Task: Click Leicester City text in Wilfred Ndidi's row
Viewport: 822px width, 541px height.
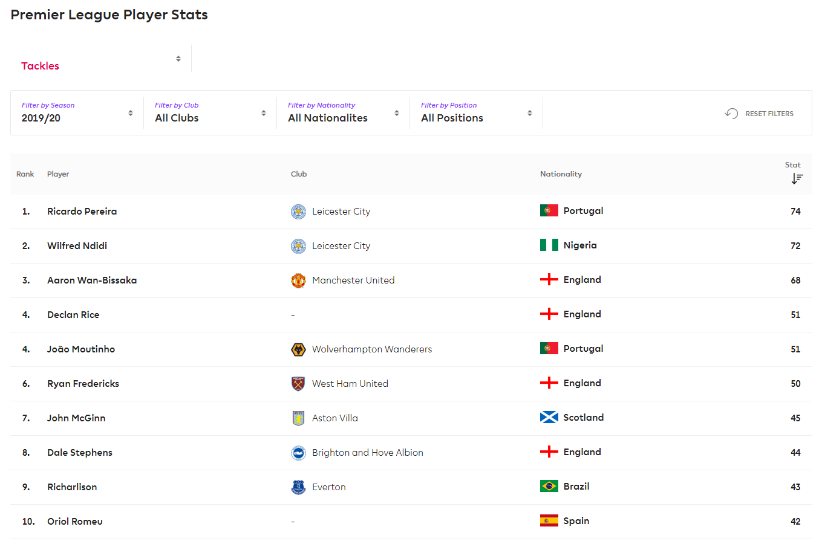Action: (x=341, y=246)
